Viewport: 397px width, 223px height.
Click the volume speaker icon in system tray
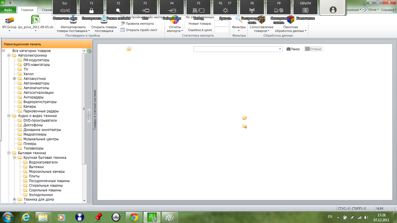pos(366,217)
